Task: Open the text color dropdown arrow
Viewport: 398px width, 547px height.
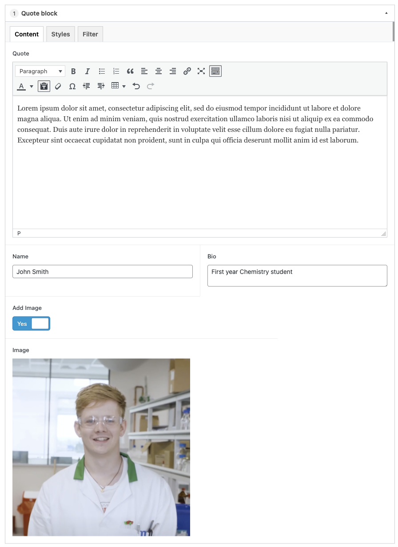Action: [32, 86]
